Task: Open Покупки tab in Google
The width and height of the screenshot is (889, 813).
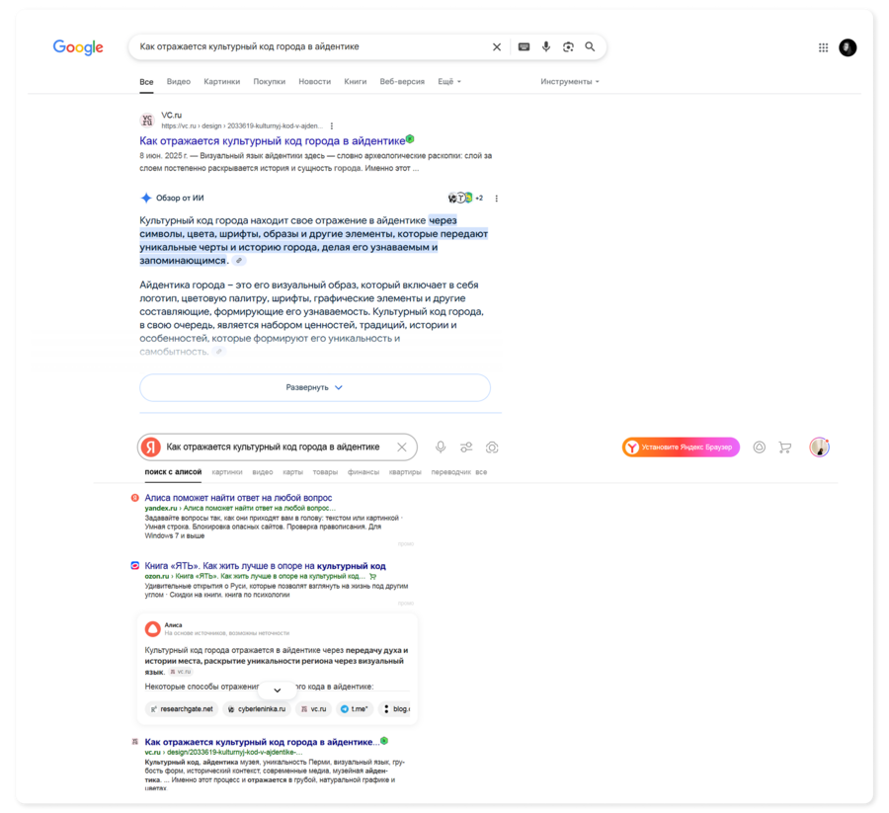Action: [x=270, y=82]
